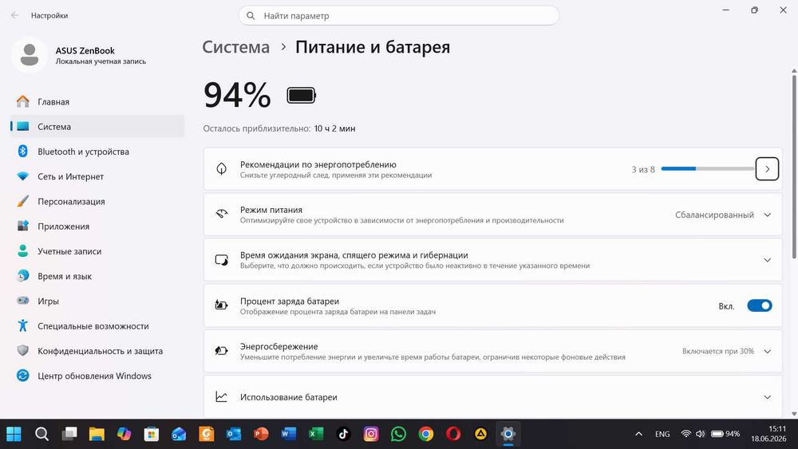Open the Сбалансированный power mode dropdown
This screenshot has width=798, height=449.
(x=723, y=215)
